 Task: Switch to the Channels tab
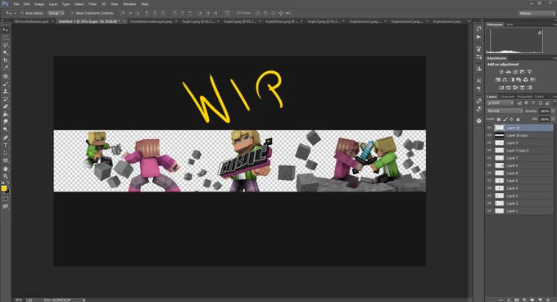tap(507, 97)
